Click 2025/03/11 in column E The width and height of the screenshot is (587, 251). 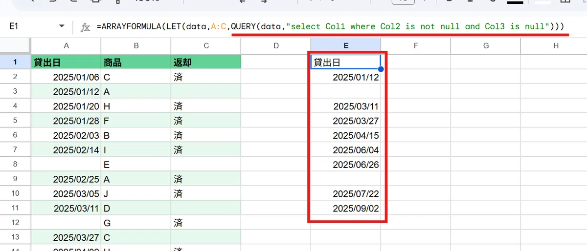(346, 106)
